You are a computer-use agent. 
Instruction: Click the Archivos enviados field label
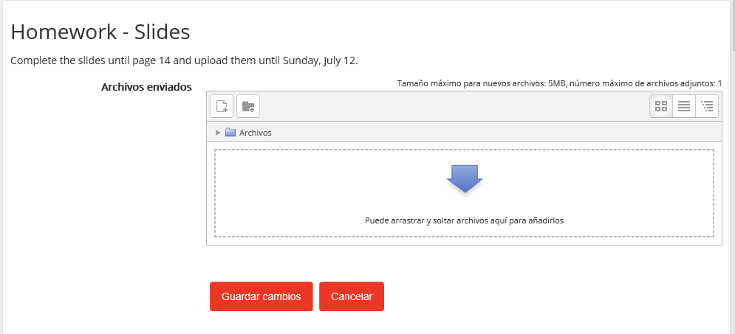coord(146,87)
